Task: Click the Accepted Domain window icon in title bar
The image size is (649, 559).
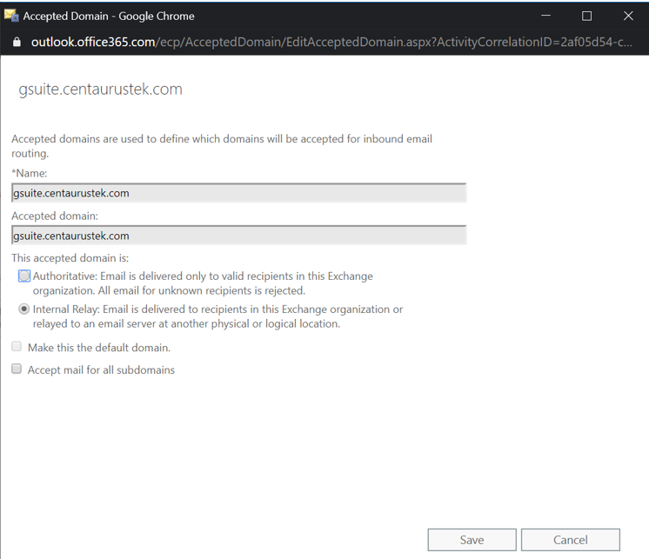Action: click(x=11, y=16)
